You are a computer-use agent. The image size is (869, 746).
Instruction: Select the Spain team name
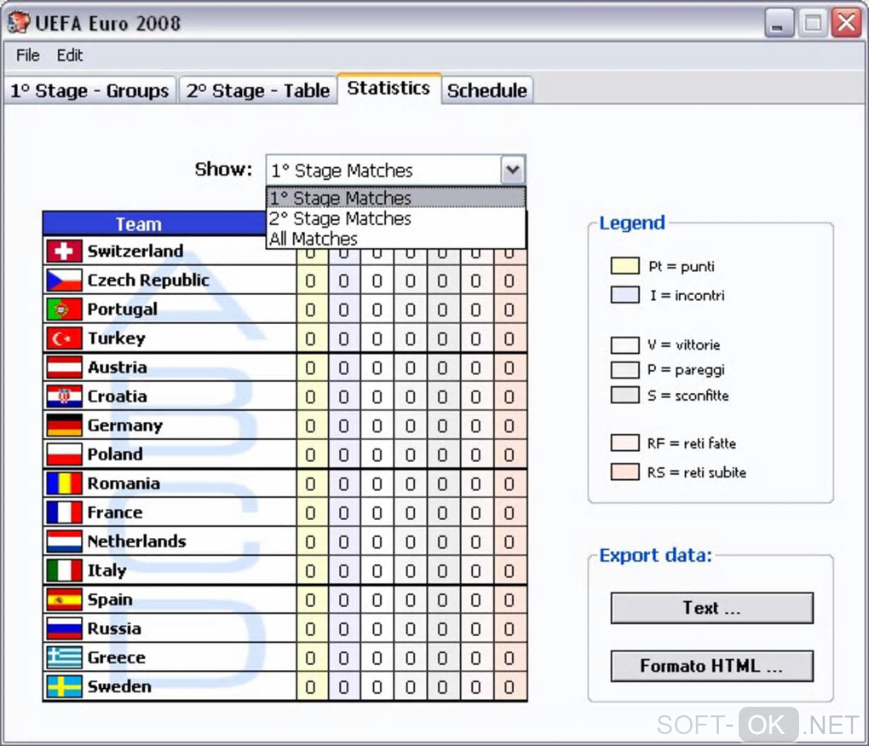110,599
